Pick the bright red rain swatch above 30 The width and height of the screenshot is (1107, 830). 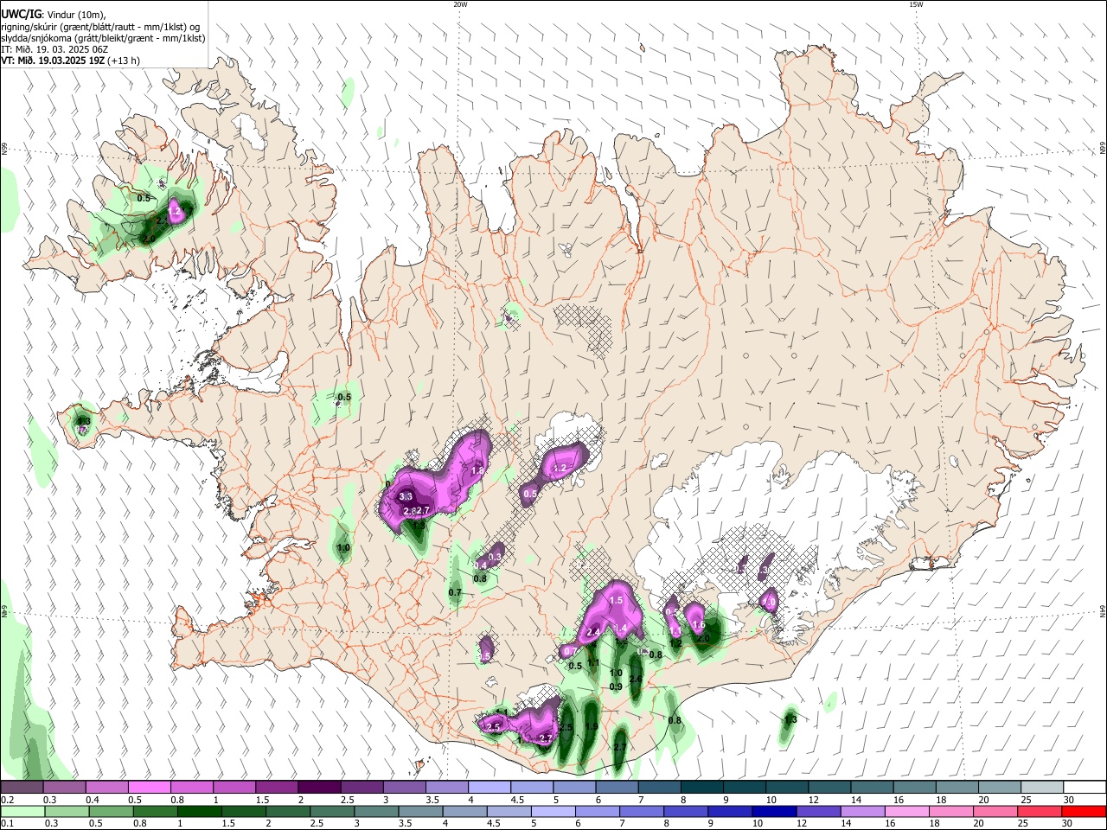click(1085, 811)
